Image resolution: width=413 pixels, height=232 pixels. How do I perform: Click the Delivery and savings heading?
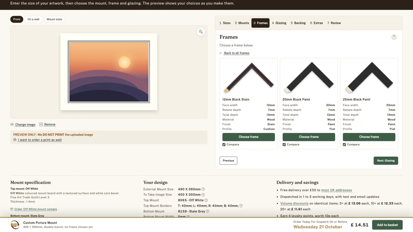coord(297,183)
